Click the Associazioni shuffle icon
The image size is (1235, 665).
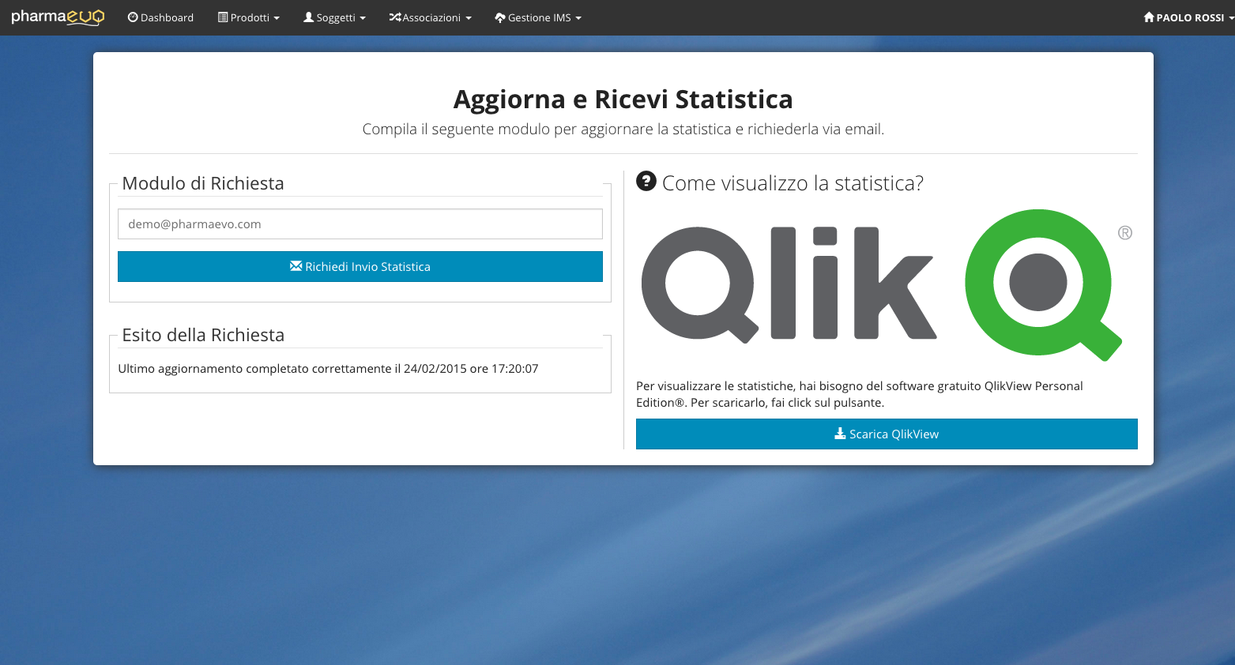395,17
